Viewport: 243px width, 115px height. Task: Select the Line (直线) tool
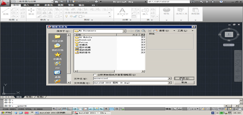point(5,11)
